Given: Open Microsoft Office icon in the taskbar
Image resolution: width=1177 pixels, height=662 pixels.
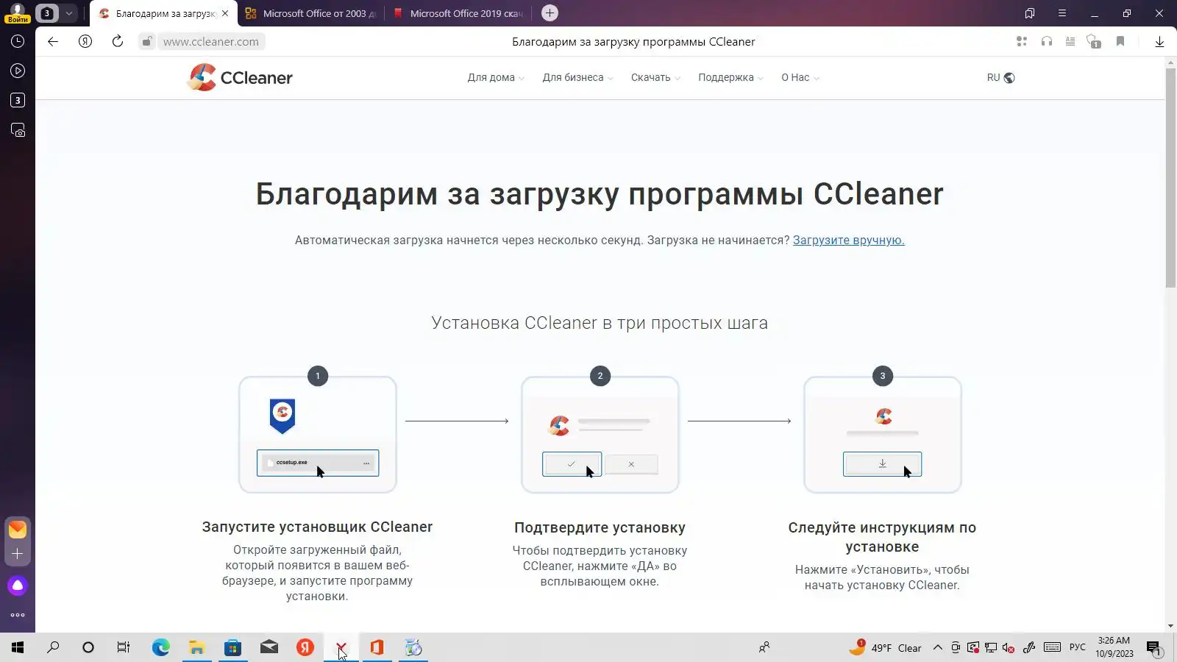Looking at the screenshot, I should pos(377,647).
